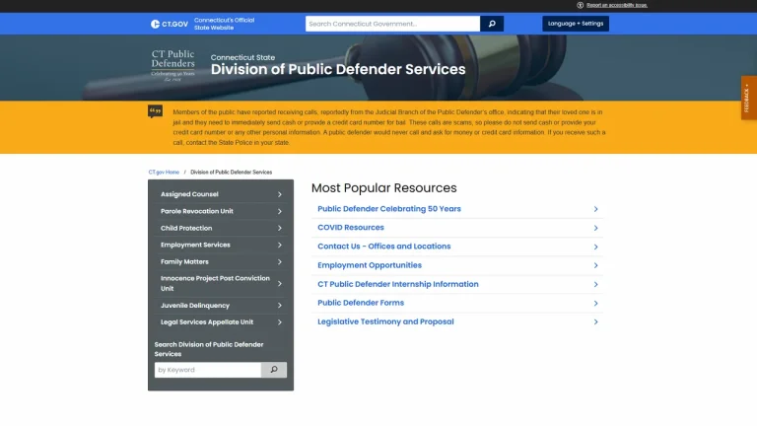Screen dimensions: 757x426
Task: Open the COVID Resources link
Action: pos(351,228)
